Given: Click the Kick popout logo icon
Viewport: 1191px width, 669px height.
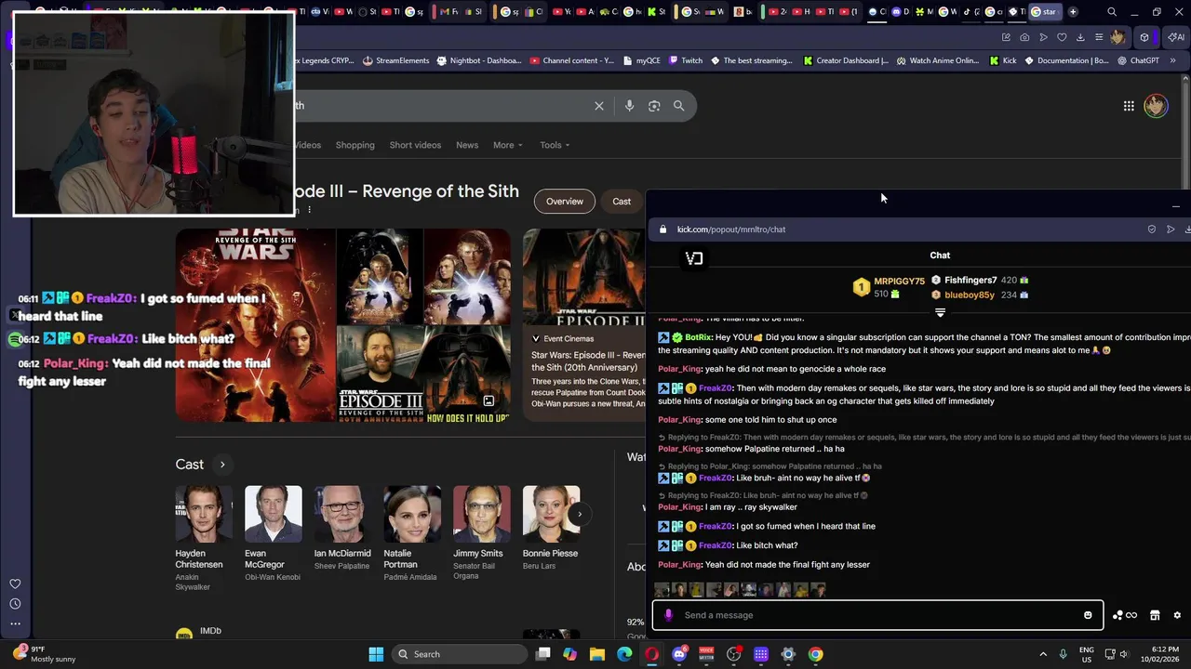Looking at the screenshot, I should [694, 258].
